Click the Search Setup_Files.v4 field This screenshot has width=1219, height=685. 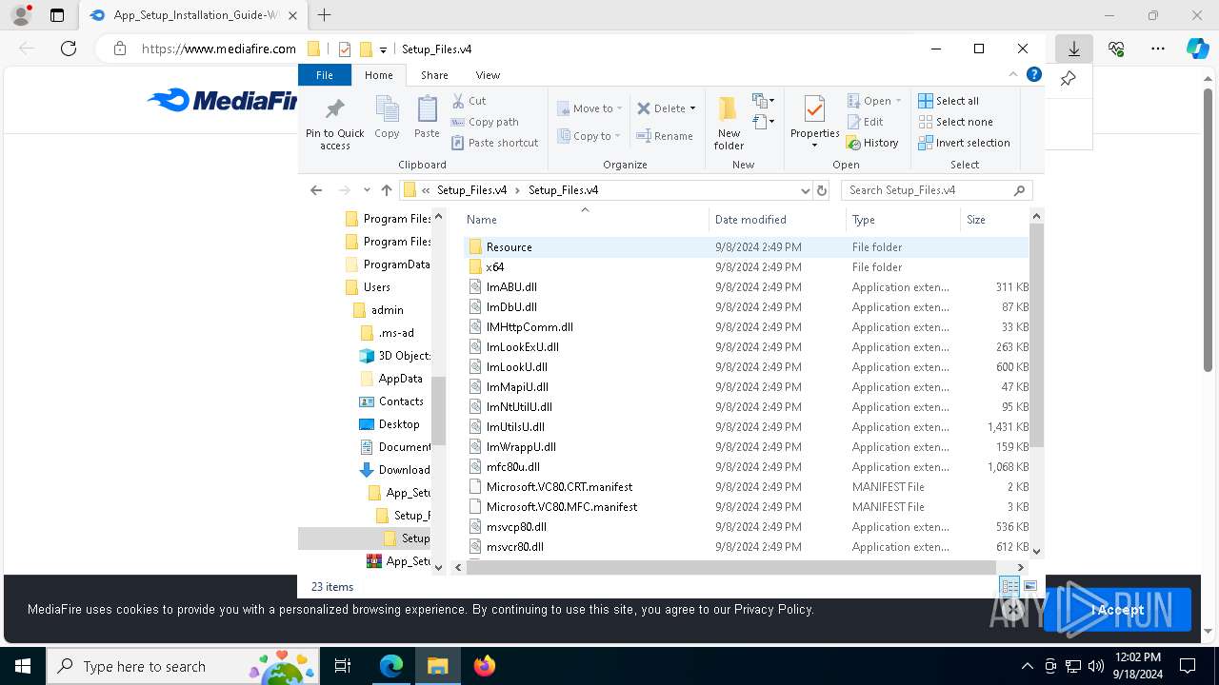point(937,190)
